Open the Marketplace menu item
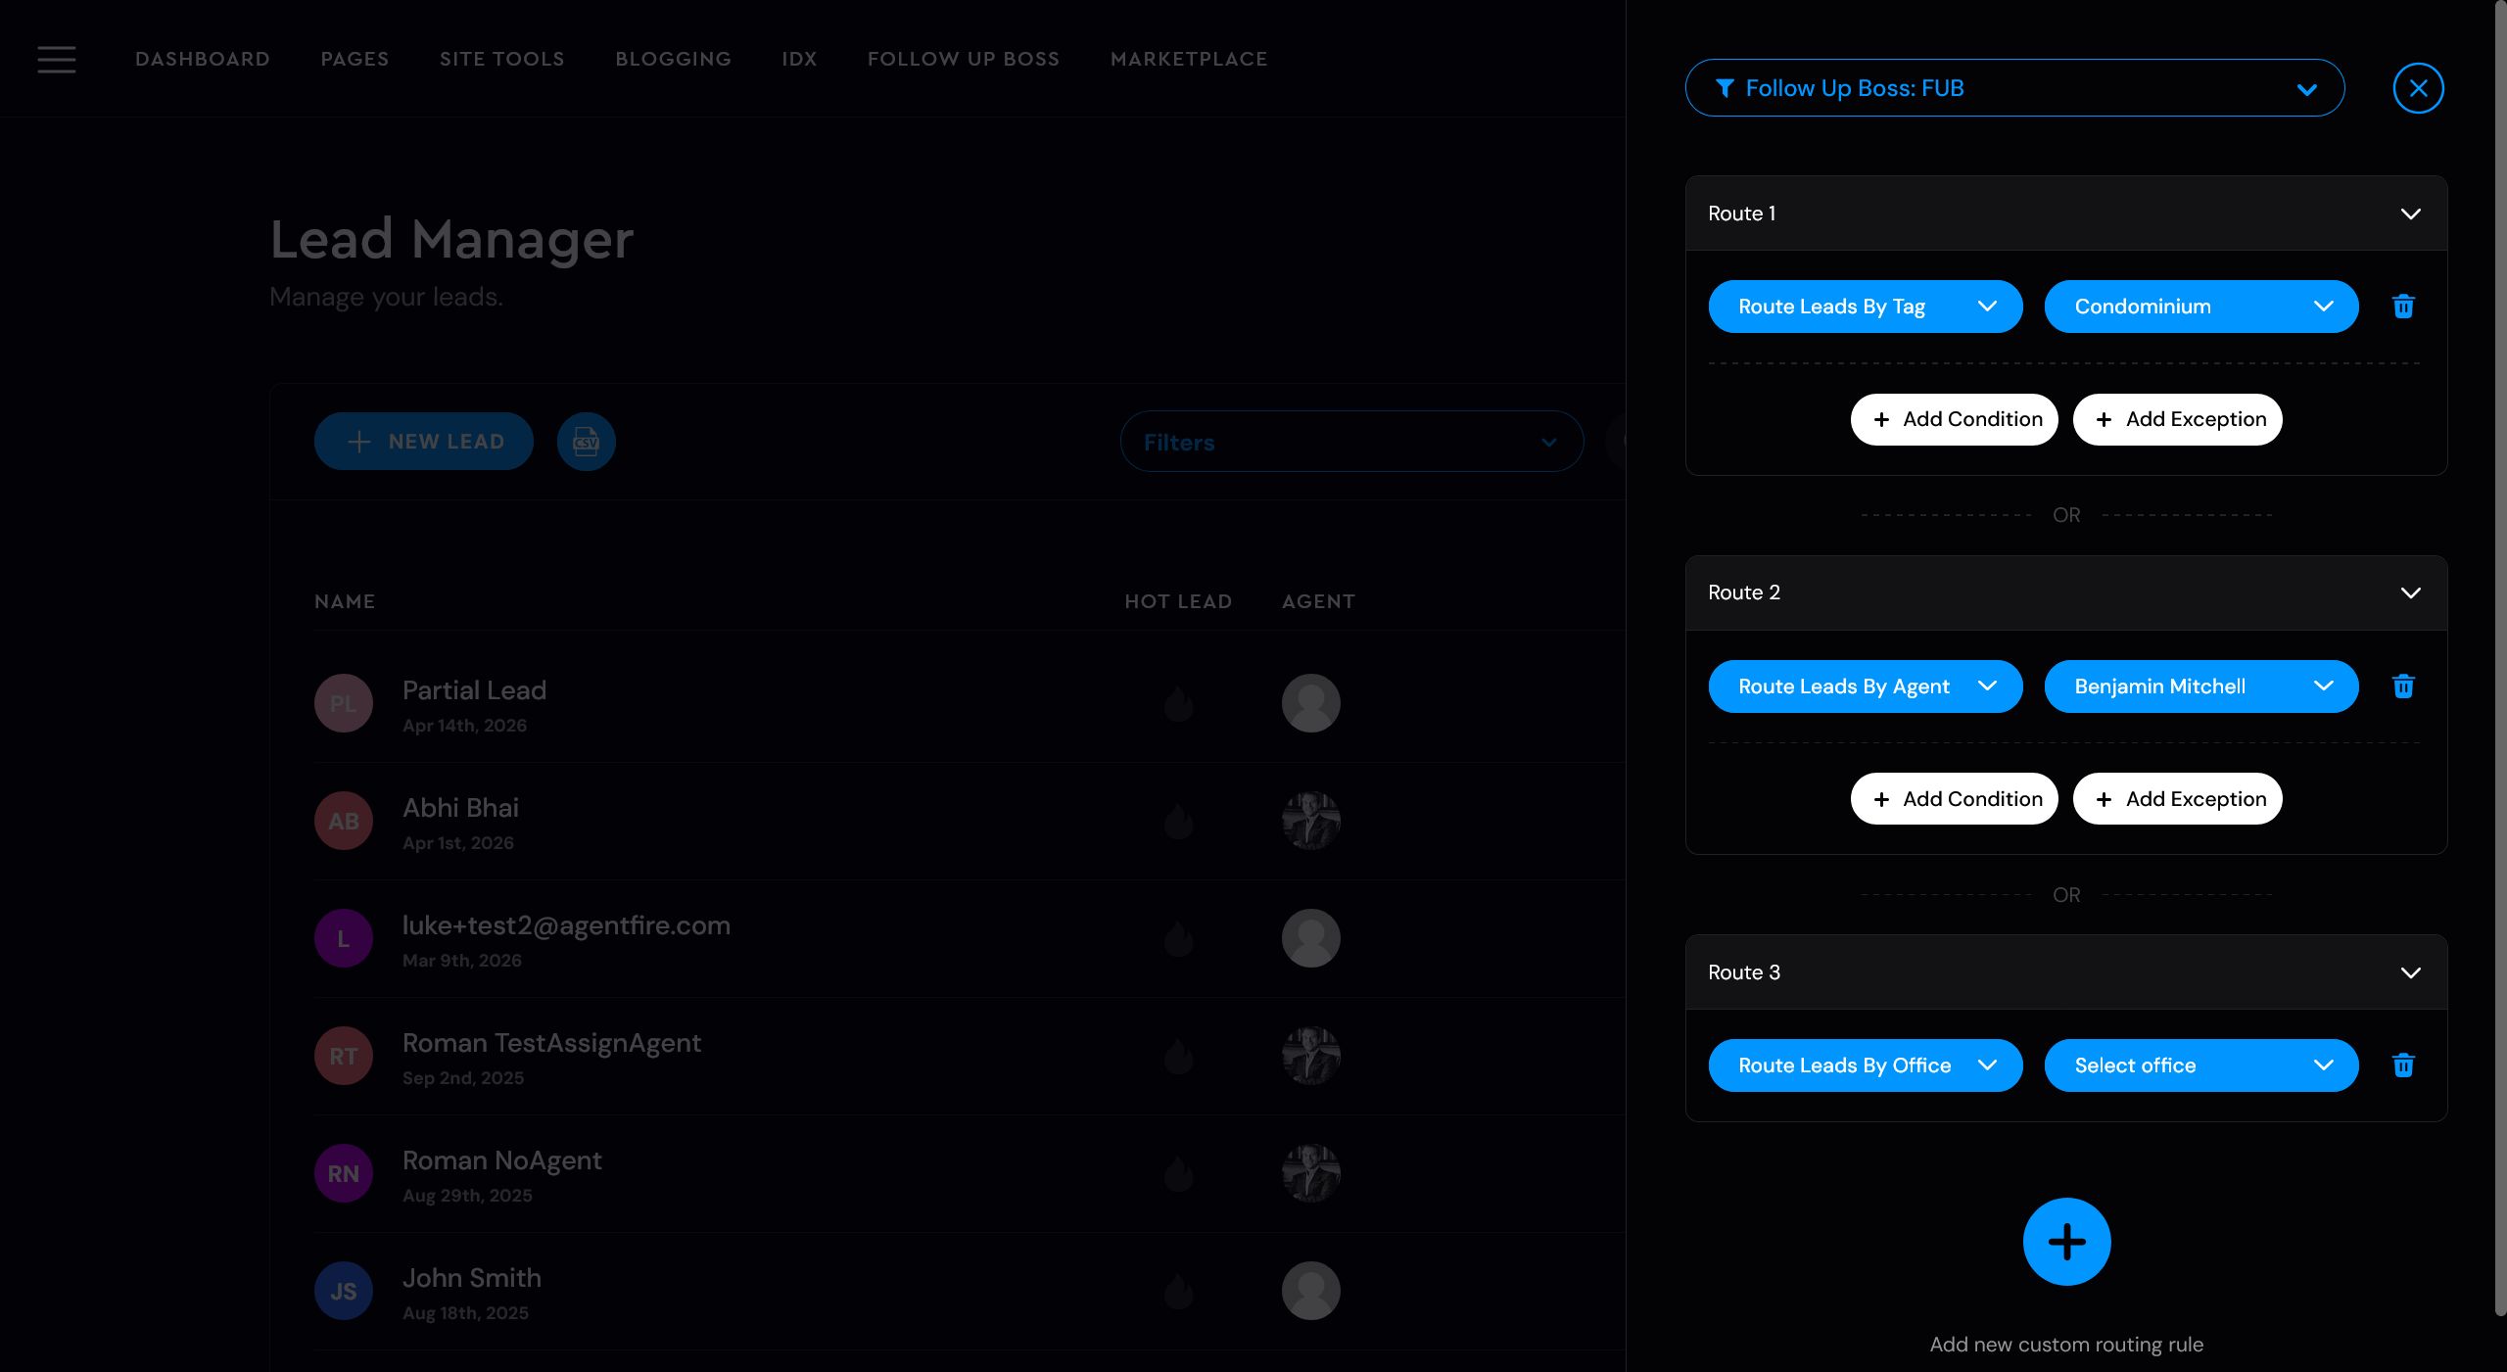Screen dimensions: 2507x1372 [1189, 59]
